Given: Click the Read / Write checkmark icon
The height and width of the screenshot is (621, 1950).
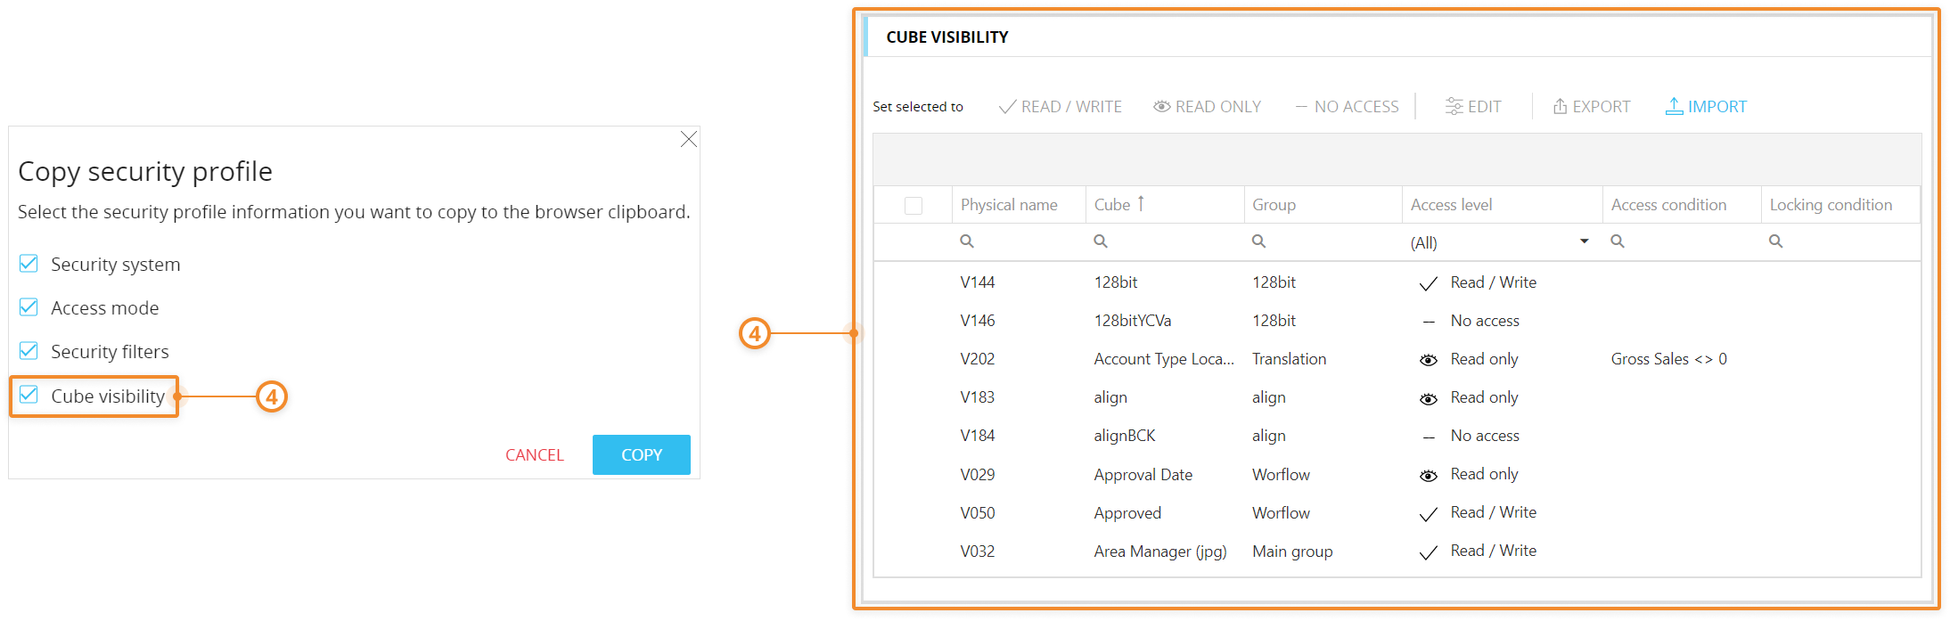Looking at the screenshot, I should pyautogui.click(x=1007, y=107).
